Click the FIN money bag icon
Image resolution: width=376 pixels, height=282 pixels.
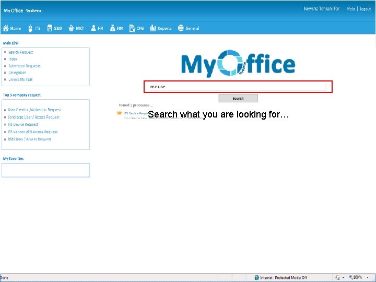point(112,28)
